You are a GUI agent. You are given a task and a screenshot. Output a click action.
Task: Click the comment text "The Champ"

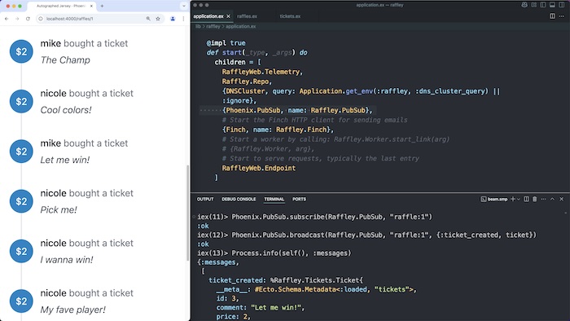coord(65,60)
